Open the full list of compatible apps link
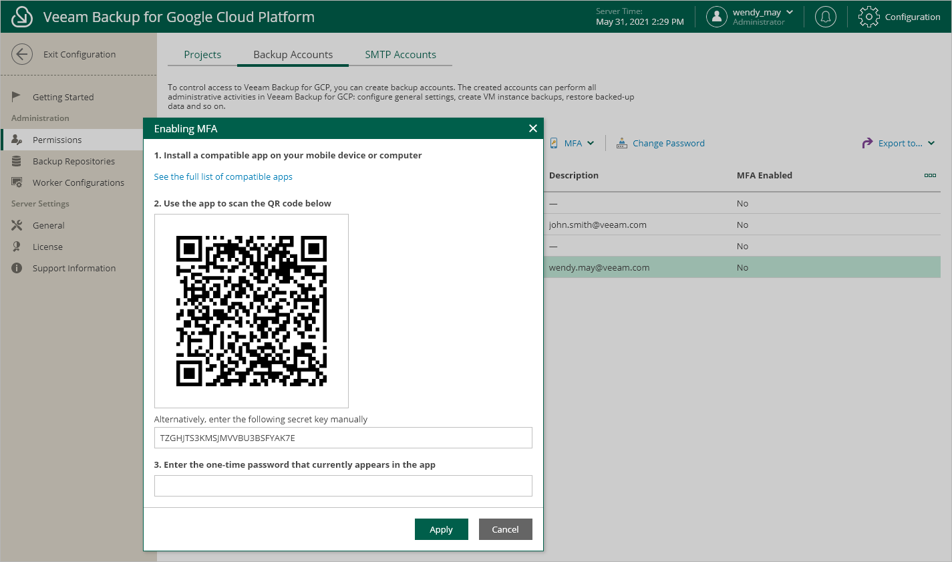The image size is (952, 562). (223, 176)
